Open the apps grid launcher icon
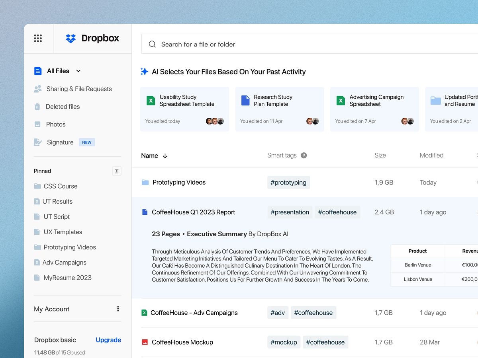Image resolution: width=478 pixels, height=358 pixels. pyautogui.click(x=38, y=38)
